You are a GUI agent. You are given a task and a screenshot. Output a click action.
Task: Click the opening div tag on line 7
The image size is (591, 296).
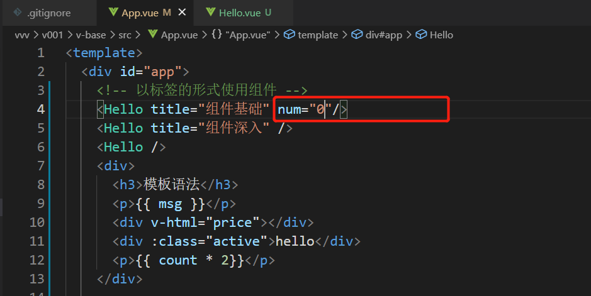(116, 166)
